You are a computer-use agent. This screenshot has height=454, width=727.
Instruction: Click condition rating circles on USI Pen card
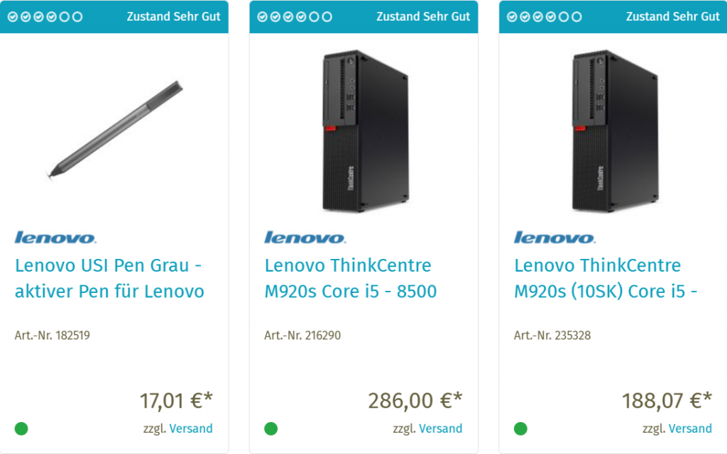click(45, 16)
